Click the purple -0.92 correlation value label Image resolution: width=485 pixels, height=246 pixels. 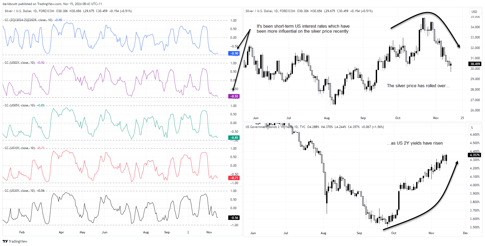[x=234, y=96]
